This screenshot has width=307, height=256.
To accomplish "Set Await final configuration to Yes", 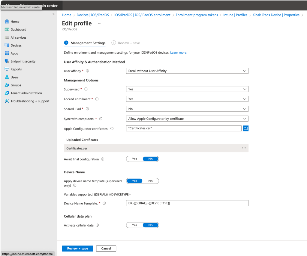I will click(x=134, y=159).
